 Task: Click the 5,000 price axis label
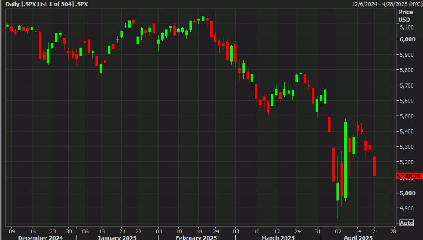[x=407, y=193]
